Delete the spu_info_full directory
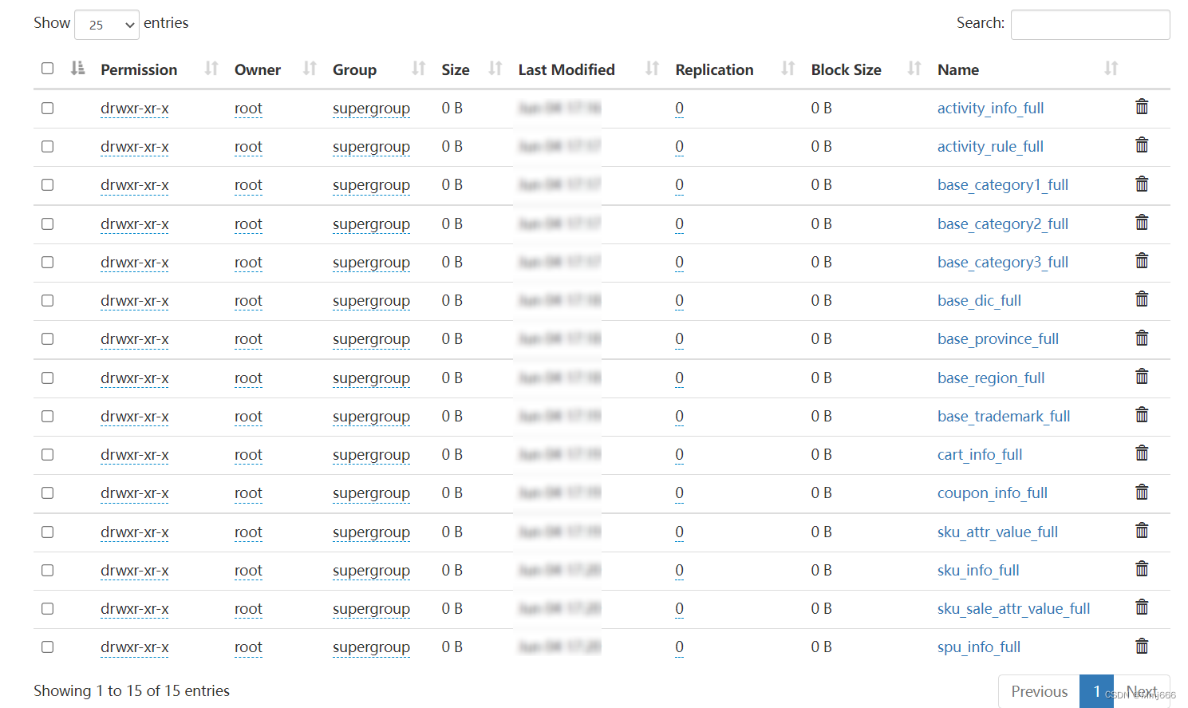This screenshot has width=1188, height=708. point(1142,646)
